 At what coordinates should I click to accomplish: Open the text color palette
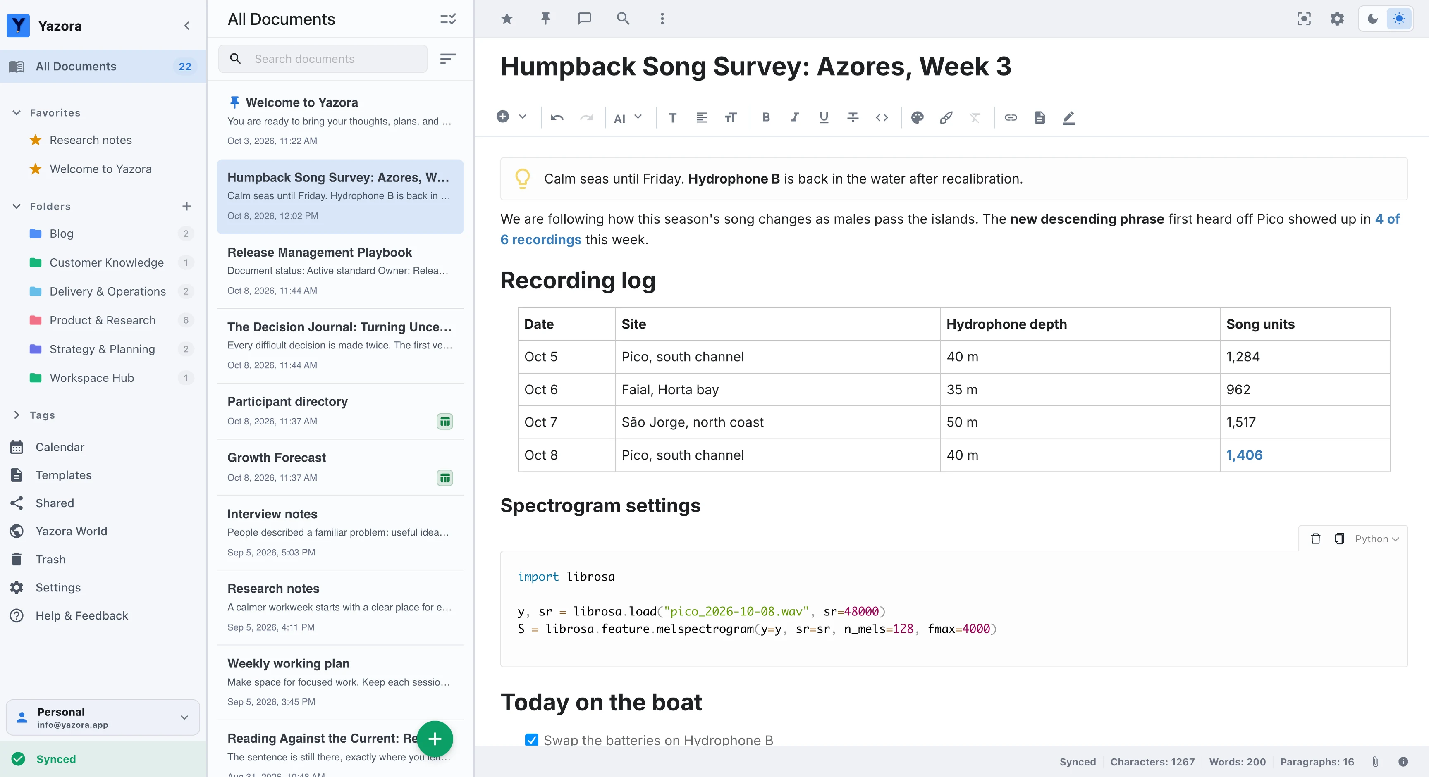[917, 117]
